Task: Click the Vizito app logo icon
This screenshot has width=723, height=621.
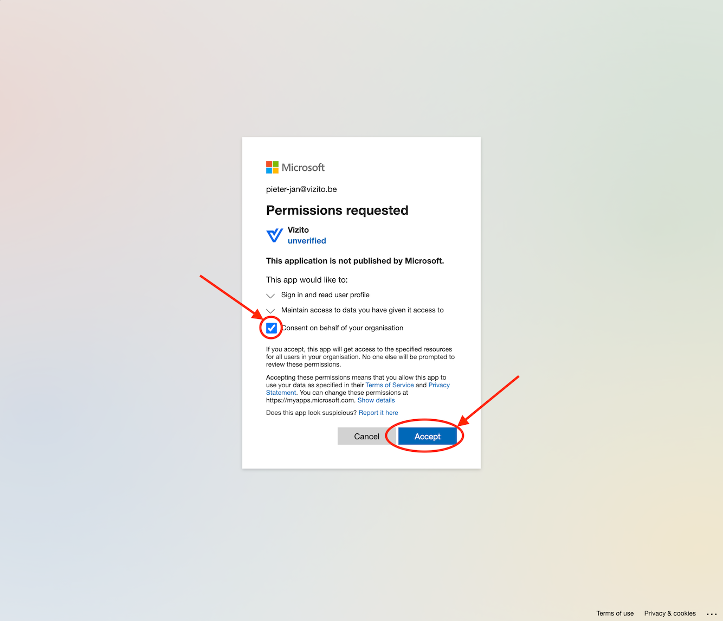Action: click(275, 235)
